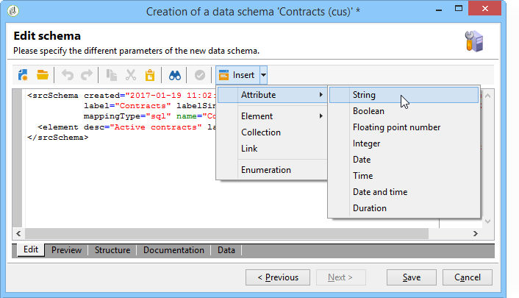
Task: Click the cut scissors icon
Action: [x=131, y=75]
